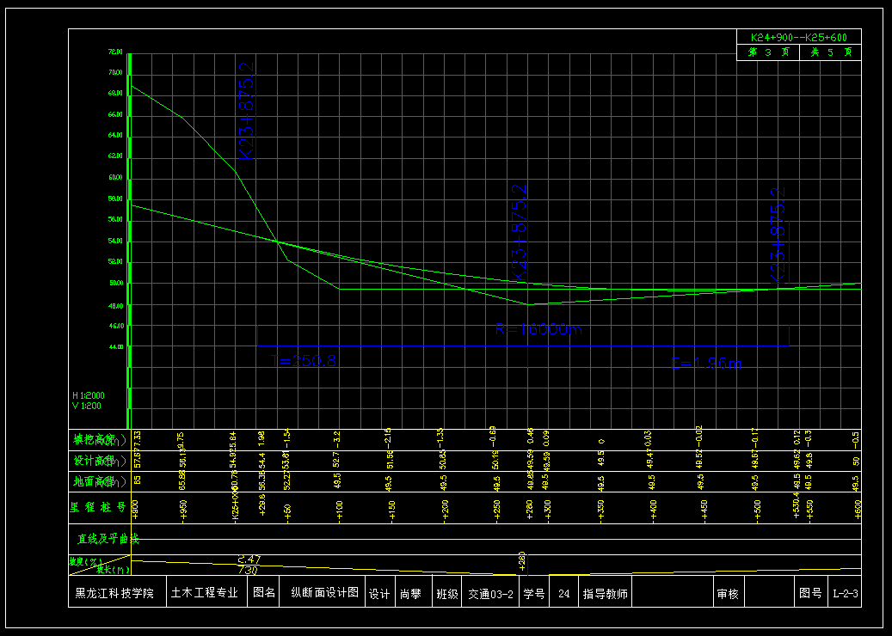Click the K24+900--K25+600 range label

(798, 38)
